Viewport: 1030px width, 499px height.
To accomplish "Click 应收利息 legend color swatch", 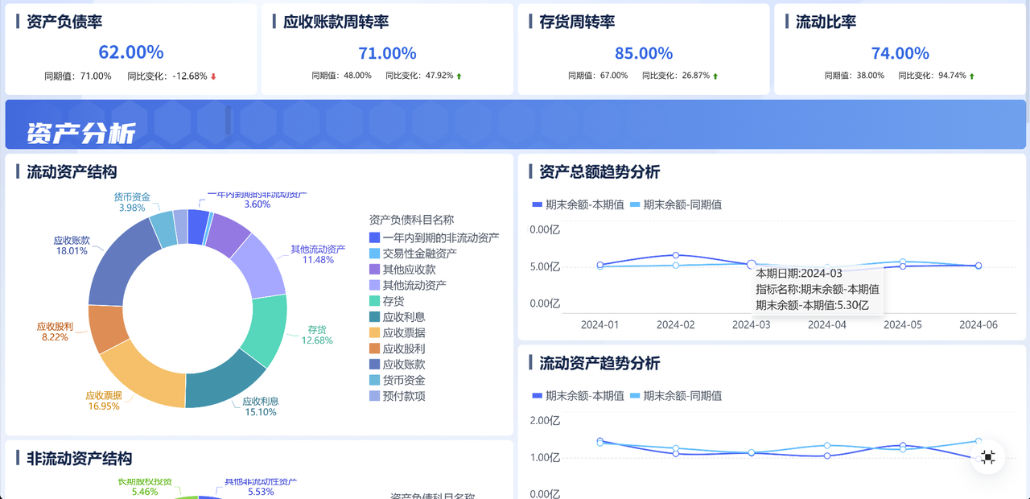I will coord(374,317).
